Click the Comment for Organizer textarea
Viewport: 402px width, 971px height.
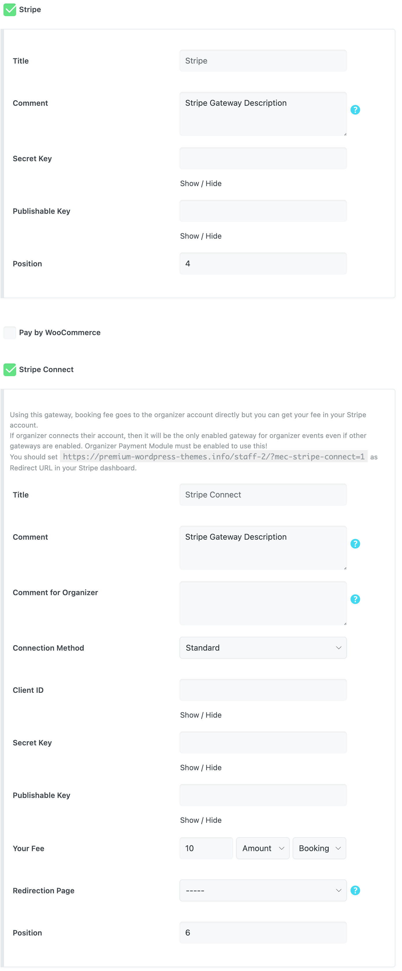[263, 602]
